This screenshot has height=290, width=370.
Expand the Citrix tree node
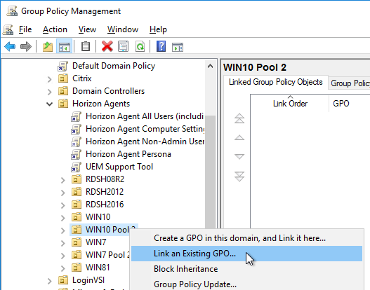click(x=49, y=79)
